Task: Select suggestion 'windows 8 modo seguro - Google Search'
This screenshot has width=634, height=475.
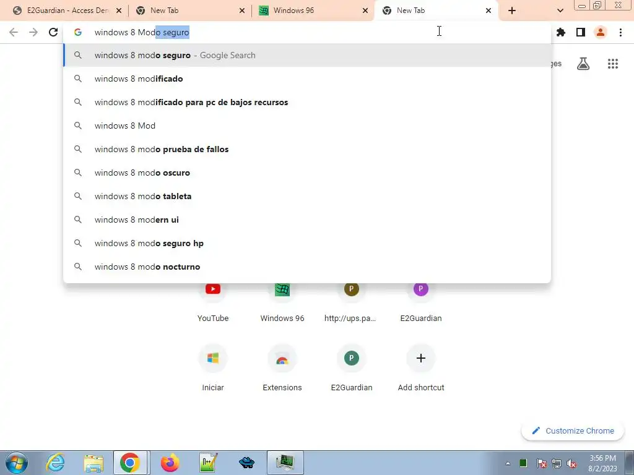Action: click(307, 55)
